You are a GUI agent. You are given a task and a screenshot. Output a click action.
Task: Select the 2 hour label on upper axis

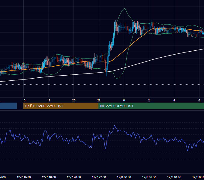tap(149, 100)
